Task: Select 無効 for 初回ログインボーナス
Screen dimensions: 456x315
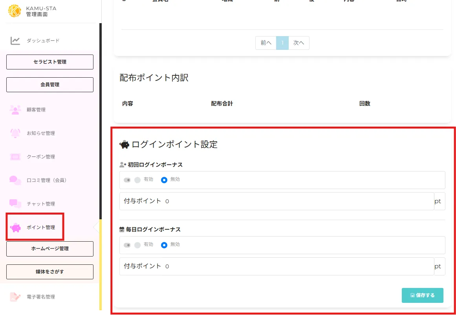Action: pos(164,180)
